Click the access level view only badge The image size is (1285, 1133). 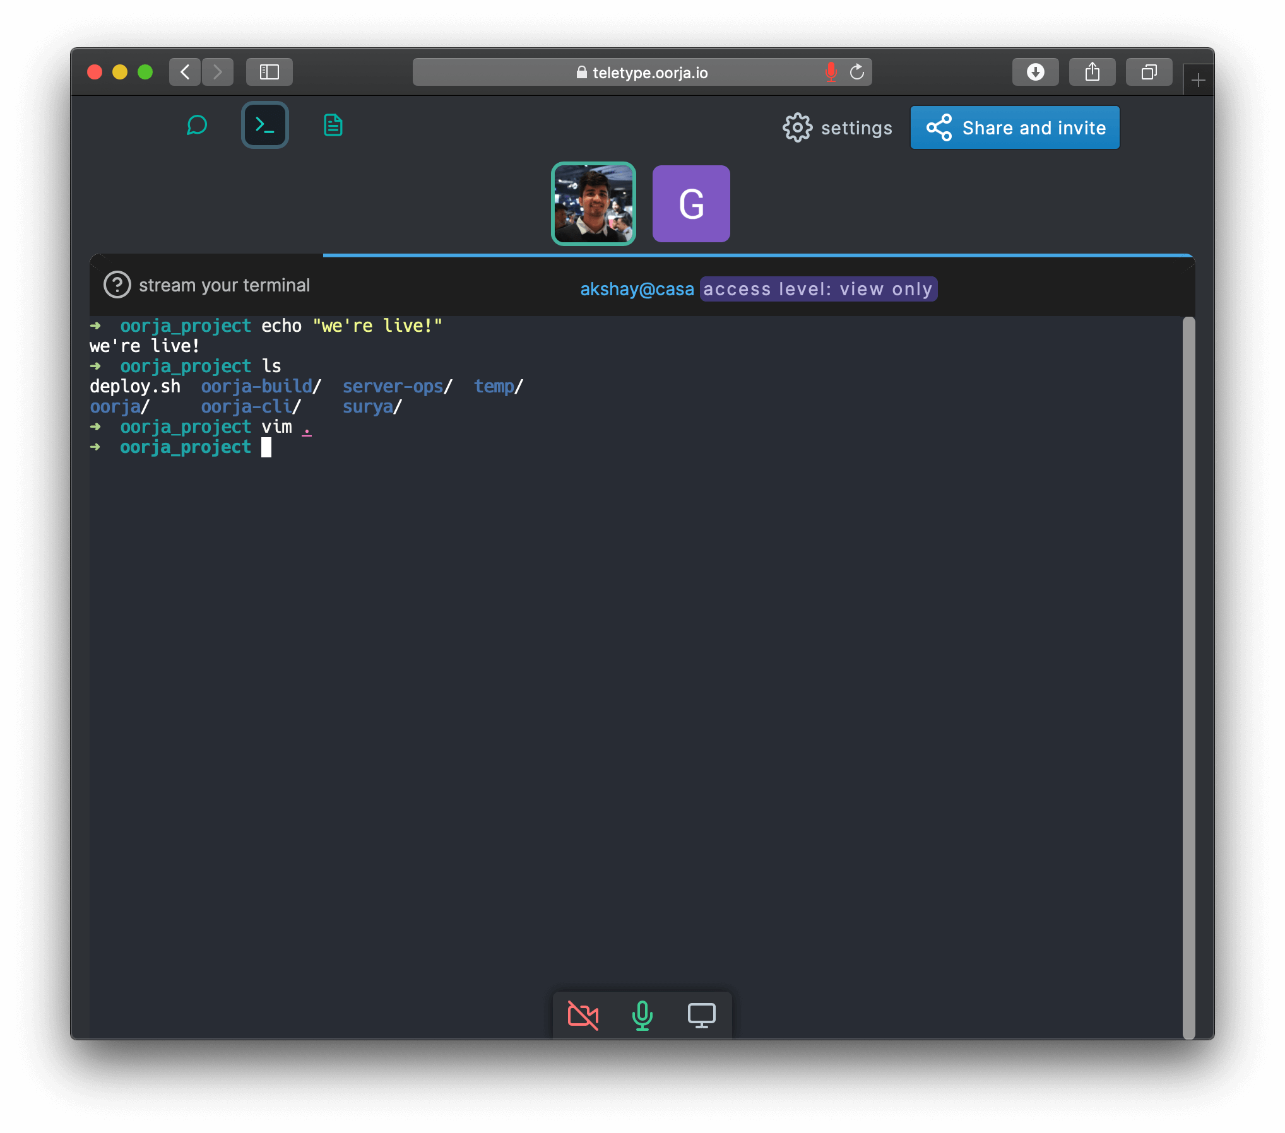click(818, 289)
